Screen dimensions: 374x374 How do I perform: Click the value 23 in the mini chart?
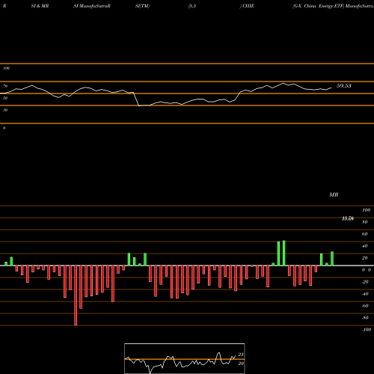pyautogui.click(x=241, y=355)
